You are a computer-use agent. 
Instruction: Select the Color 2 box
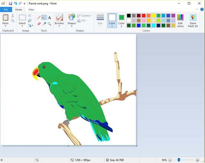(121, 20)
